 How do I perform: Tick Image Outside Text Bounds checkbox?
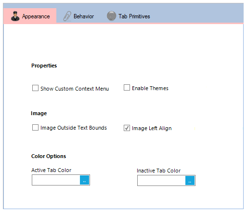click(35, 128)
